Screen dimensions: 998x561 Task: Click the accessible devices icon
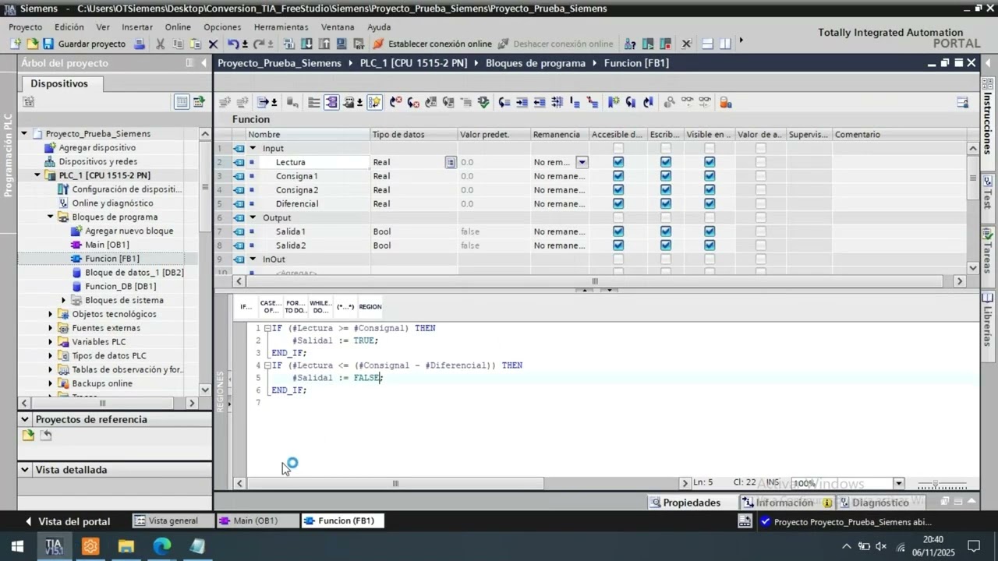[x=630, y=44]
